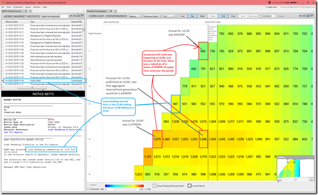Click the right arrow in the Explorer mini panel

[312, 179]
